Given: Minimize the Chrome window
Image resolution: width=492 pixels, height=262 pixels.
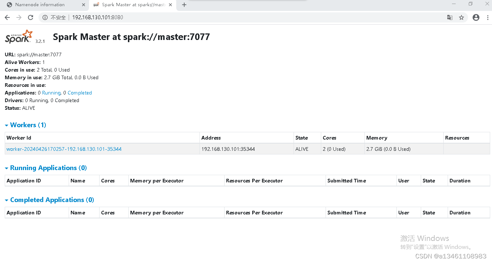Looking at the screenshot, I should pyautogui.click(x=454, y=4).
